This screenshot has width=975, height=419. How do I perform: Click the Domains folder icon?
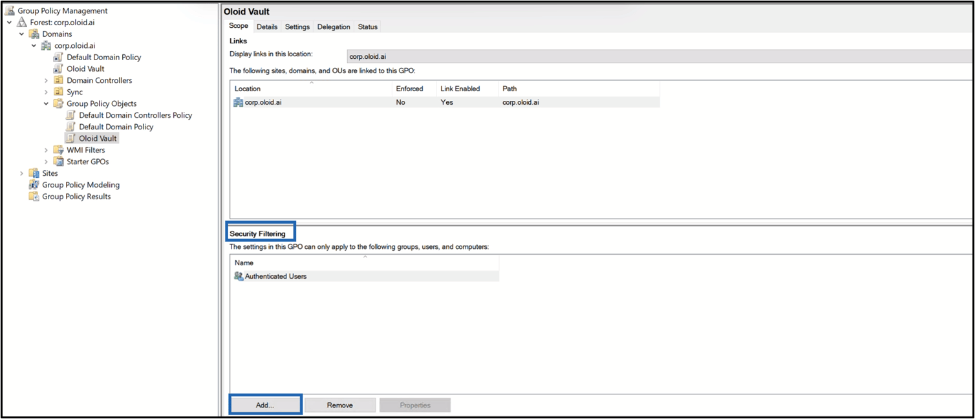click(x=34, y=34)
